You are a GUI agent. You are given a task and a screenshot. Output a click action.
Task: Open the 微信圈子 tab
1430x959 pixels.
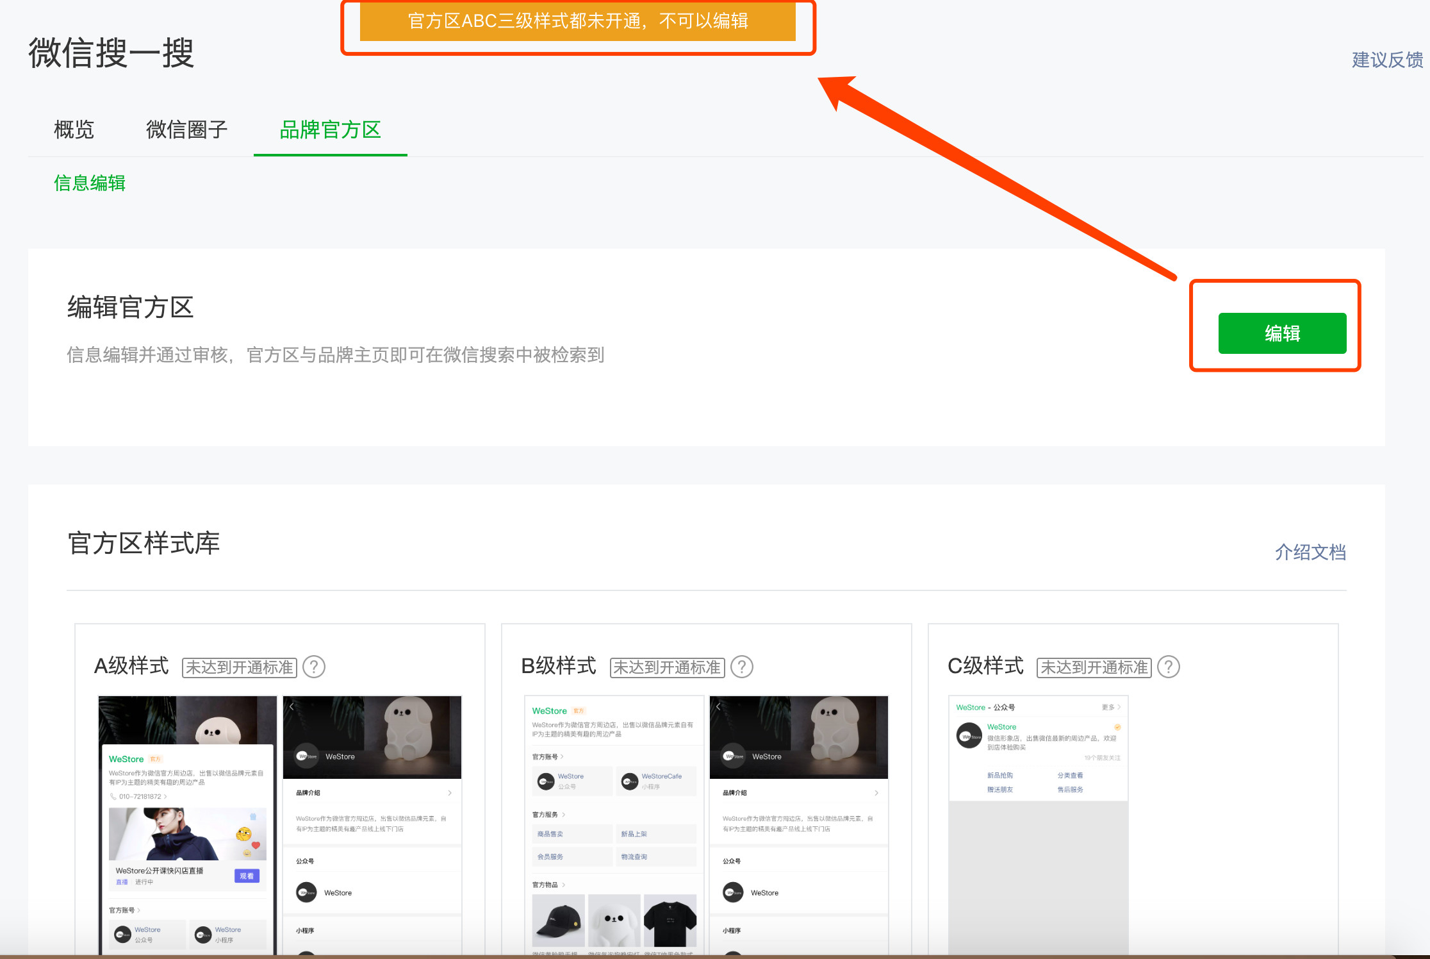click(x=186, y=129)
